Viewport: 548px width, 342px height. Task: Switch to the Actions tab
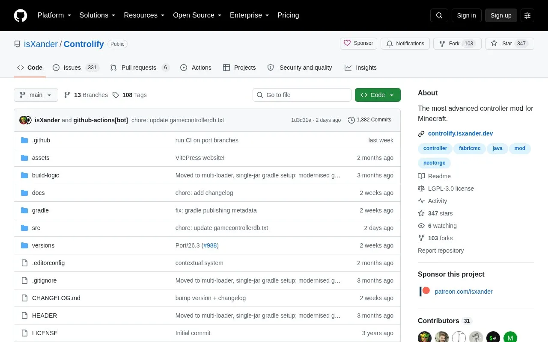(196, 68)
